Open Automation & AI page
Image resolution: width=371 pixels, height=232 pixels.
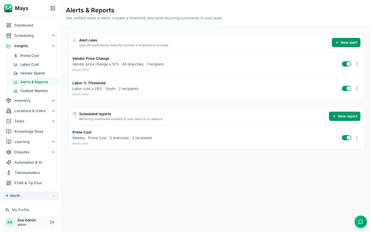[31, 162]
